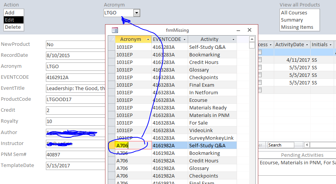Screen dimensions: 336x184
Task: Click the EventTitle field
Action: point(75,88)
